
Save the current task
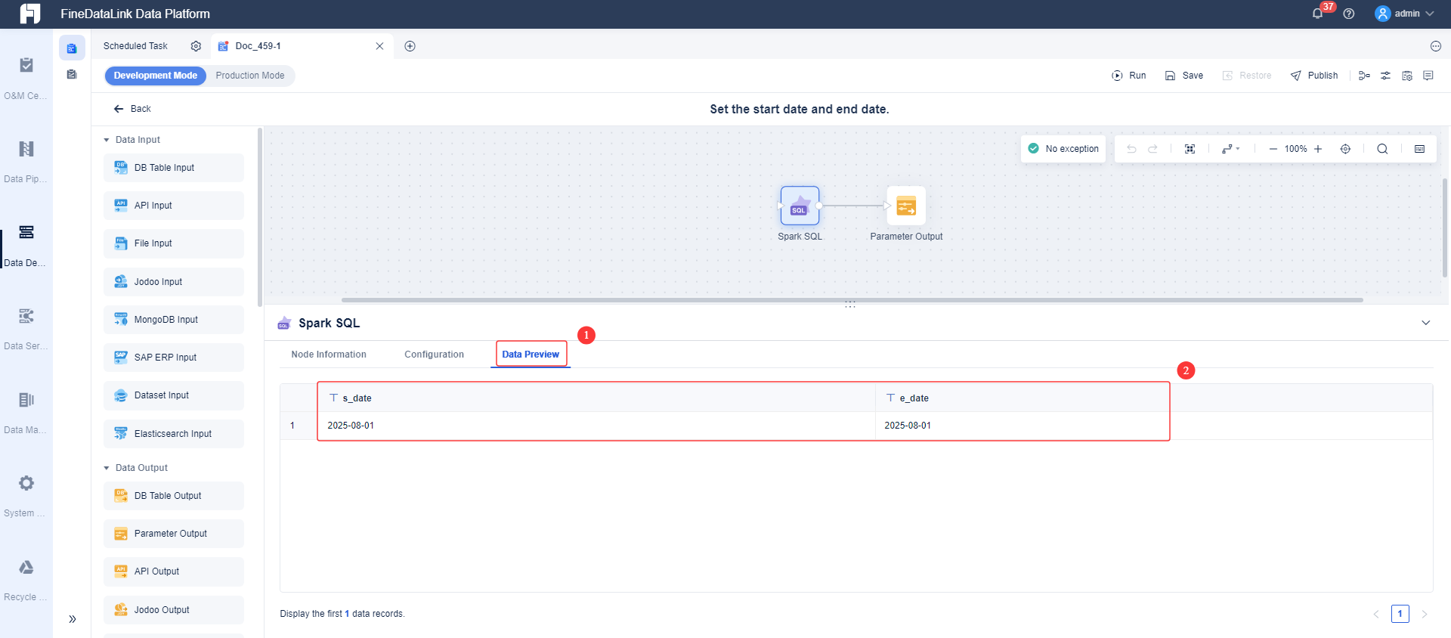coord(1184,76)
